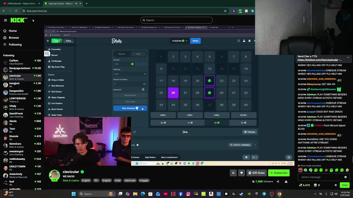Open Following in the Kick sidebar
This screenshot has width=353, height=198.
click(x=15, y=45)
